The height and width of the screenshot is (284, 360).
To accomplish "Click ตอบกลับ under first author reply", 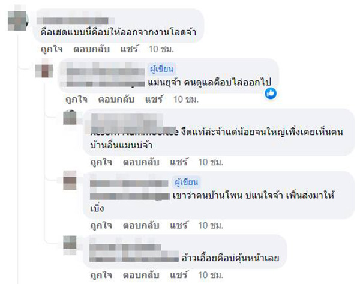I will 116,100.
